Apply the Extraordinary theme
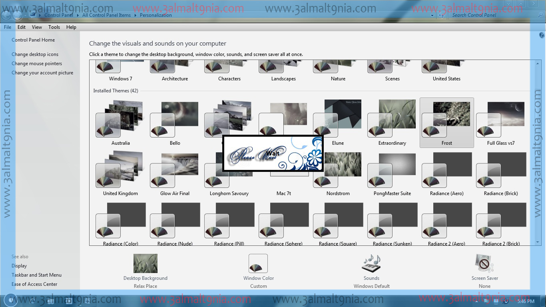546x307 pixels. point(392,123)
